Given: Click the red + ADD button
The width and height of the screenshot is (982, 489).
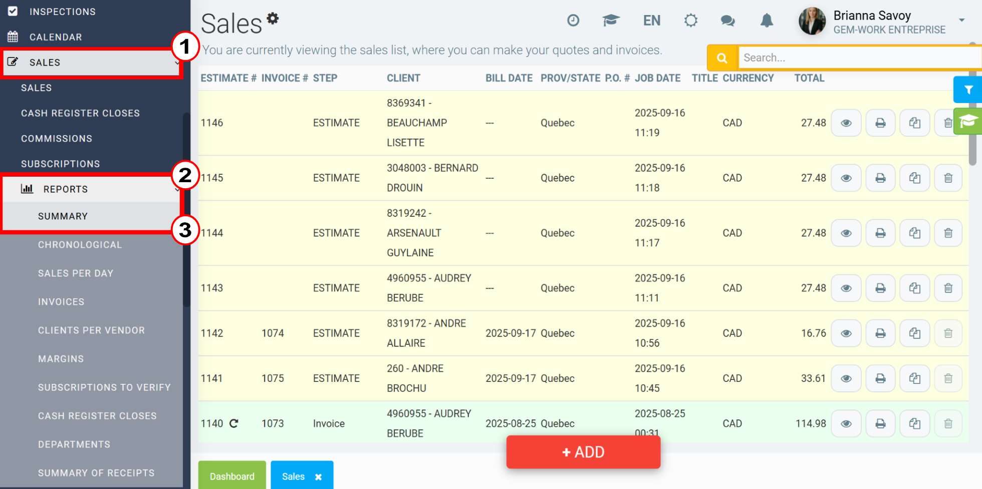Looking at the screenshot, I should coord(583,452).
